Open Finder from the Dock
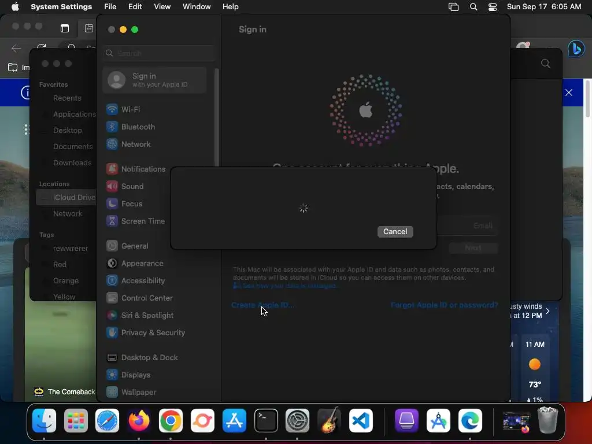592x444 pixels. click(x=44, y=420)
